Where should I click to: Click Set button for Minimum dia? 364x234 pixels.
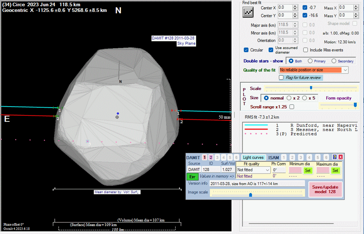307,170
